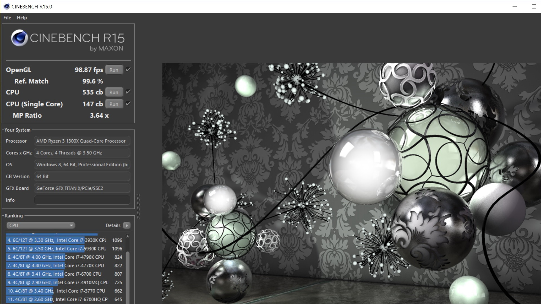Open the Help menu
The width and height of the screenshot is (541, 304).
click(22, 17)
